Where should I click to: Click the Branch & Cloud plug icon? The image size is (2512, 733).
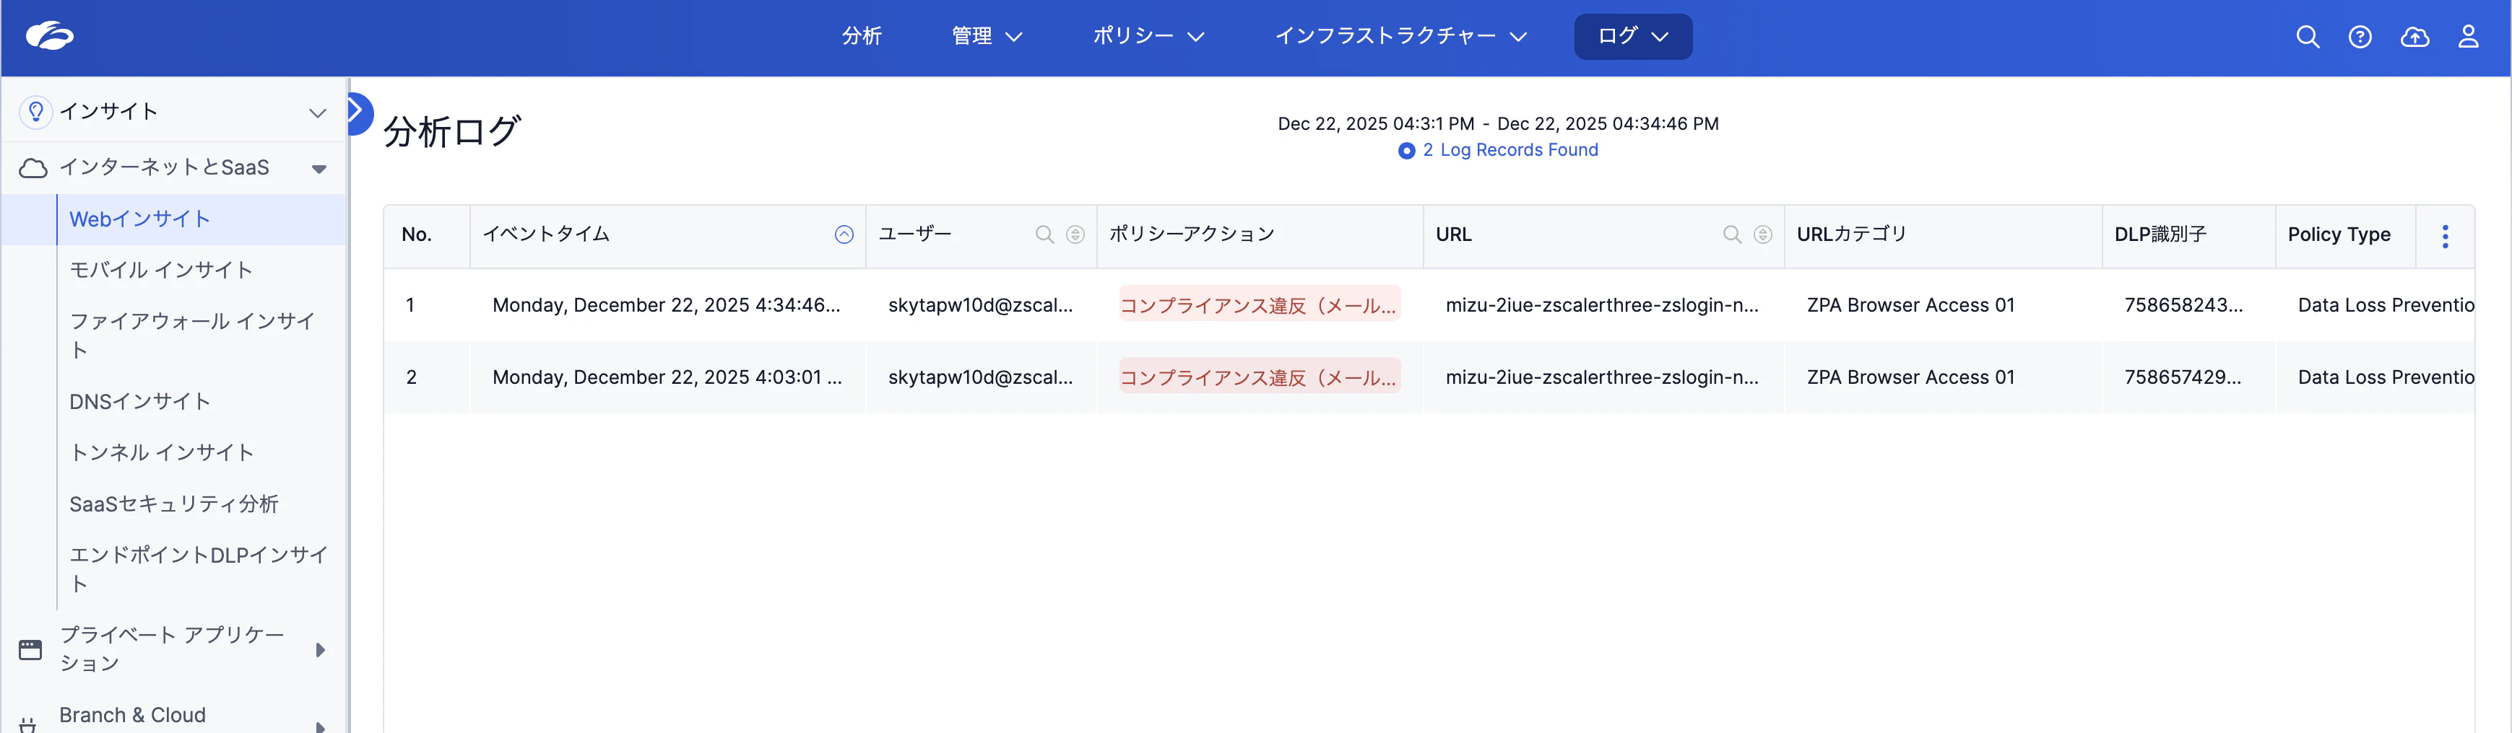(28, 724)
